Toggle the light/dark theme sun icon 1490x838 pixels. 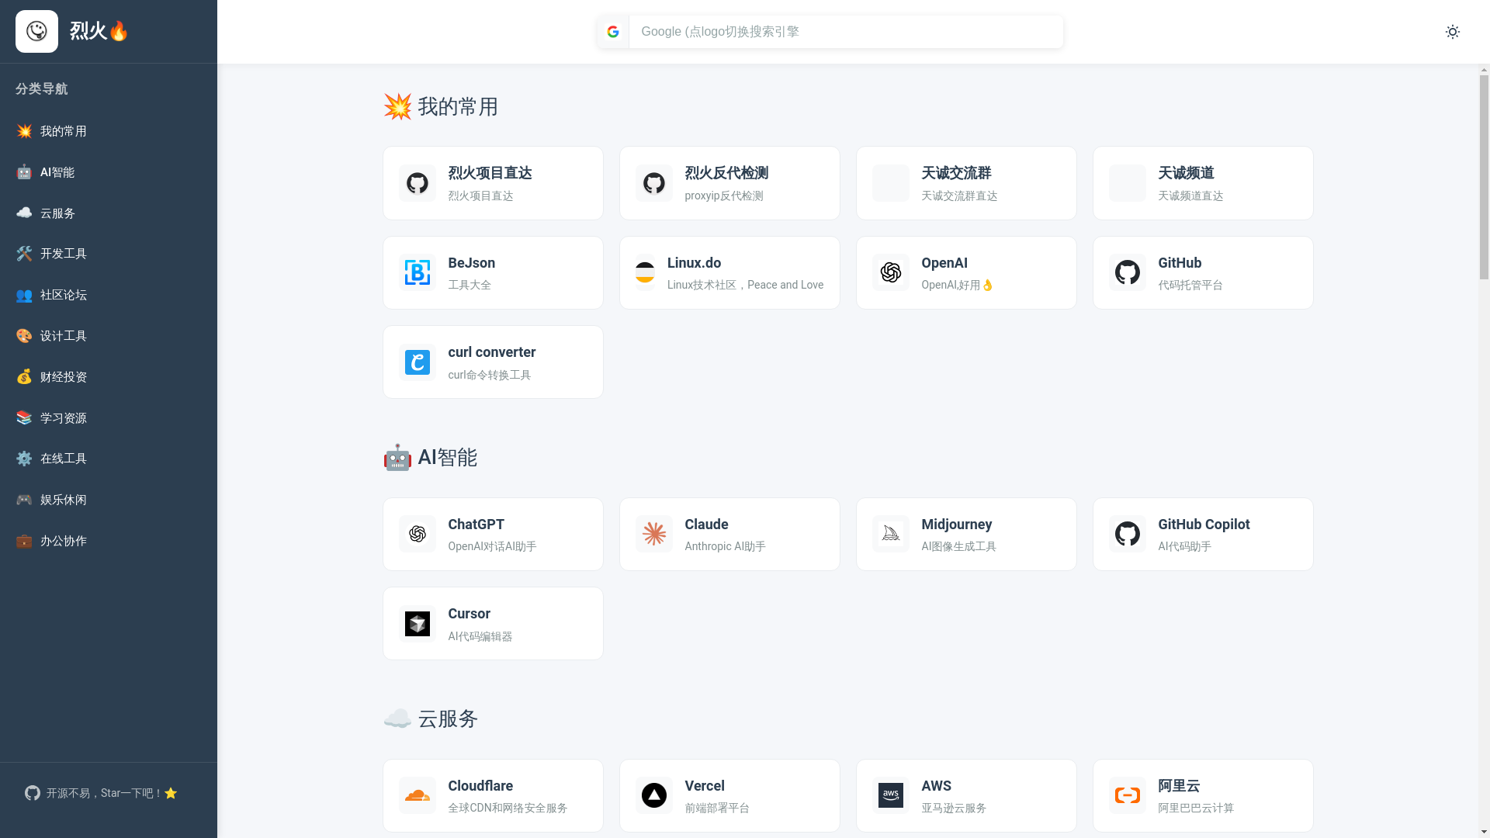[1453, 32]
